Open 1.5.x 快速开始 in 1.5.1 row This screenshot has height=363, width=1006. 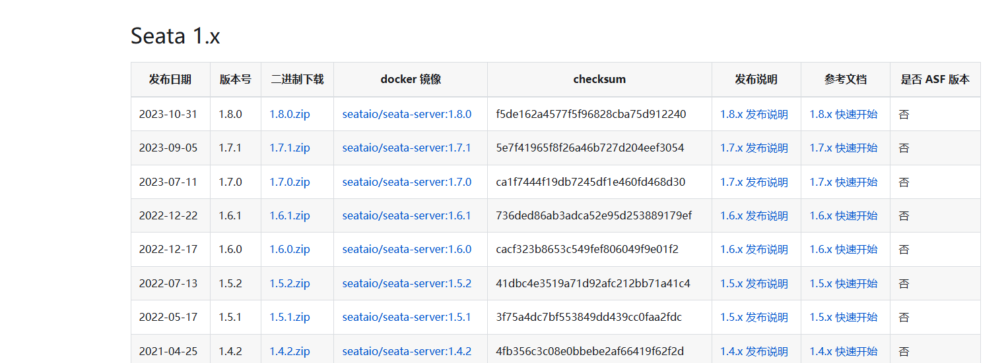[x=843, y=317]
